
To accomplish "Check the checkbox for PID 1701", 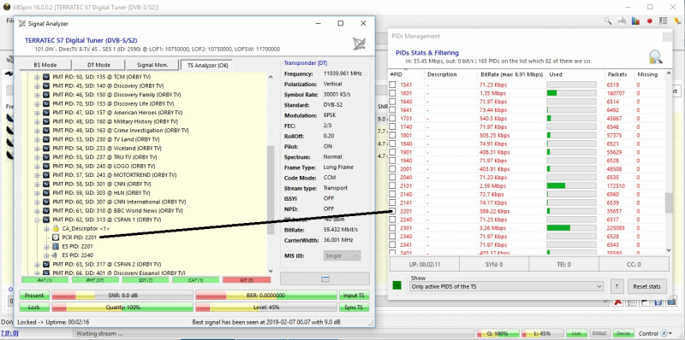I will (393, 118).
